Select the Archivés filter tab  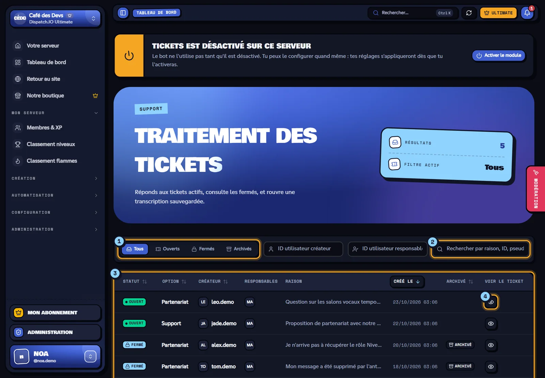click(239, 249)
